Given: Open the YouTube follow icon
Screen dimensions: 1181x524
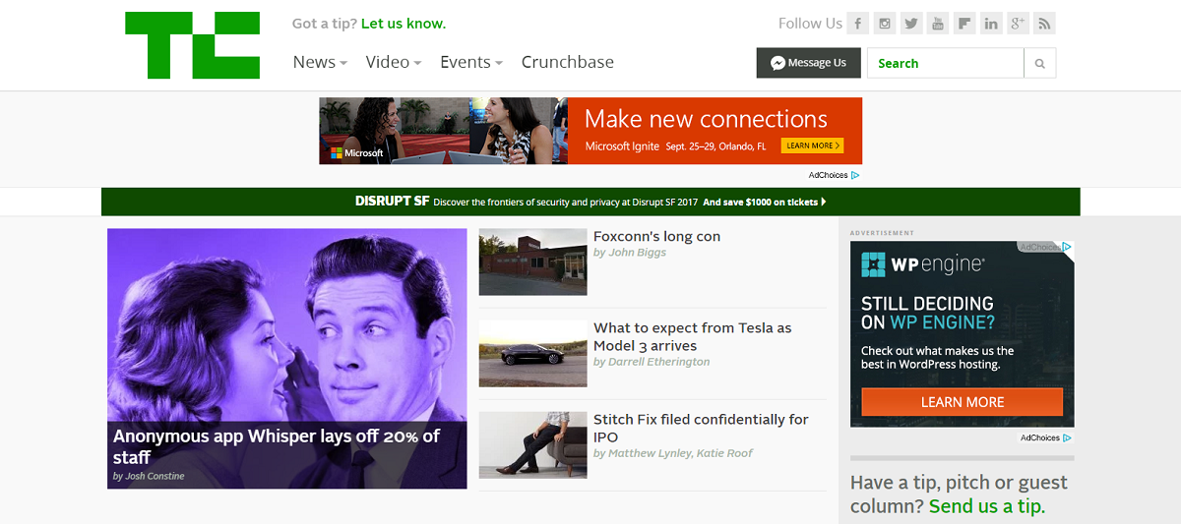Looking at the screenshot, I should coord(939,24).
